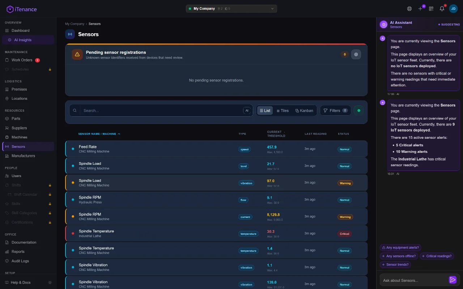Switch to List view
This screenshot has width=463, height=289.
click(265, 111)
